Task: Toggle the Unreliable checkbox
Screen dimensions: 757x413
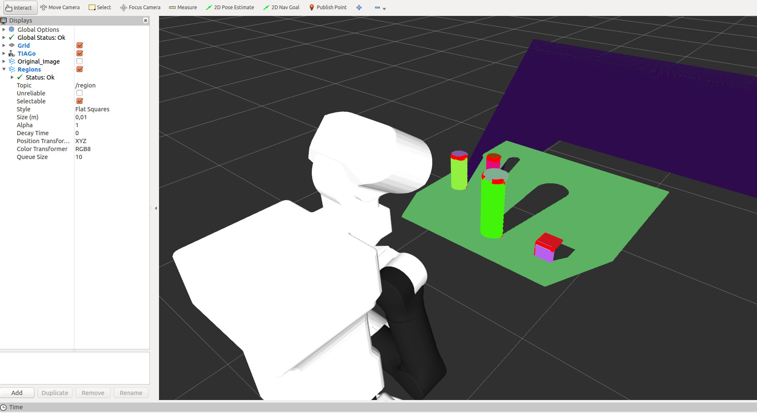Action: (80, 93)
